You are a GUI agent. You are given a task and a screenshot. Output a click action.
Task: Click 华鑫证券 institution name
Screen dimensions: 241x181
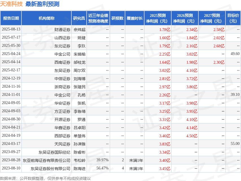pos(62,128)
